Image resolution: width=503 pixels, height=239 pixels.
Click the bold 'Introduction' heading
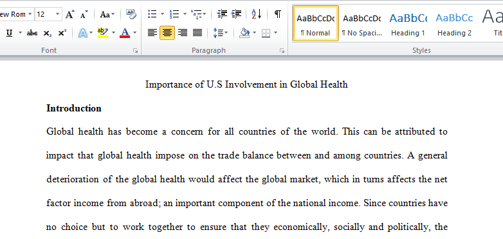74,108
